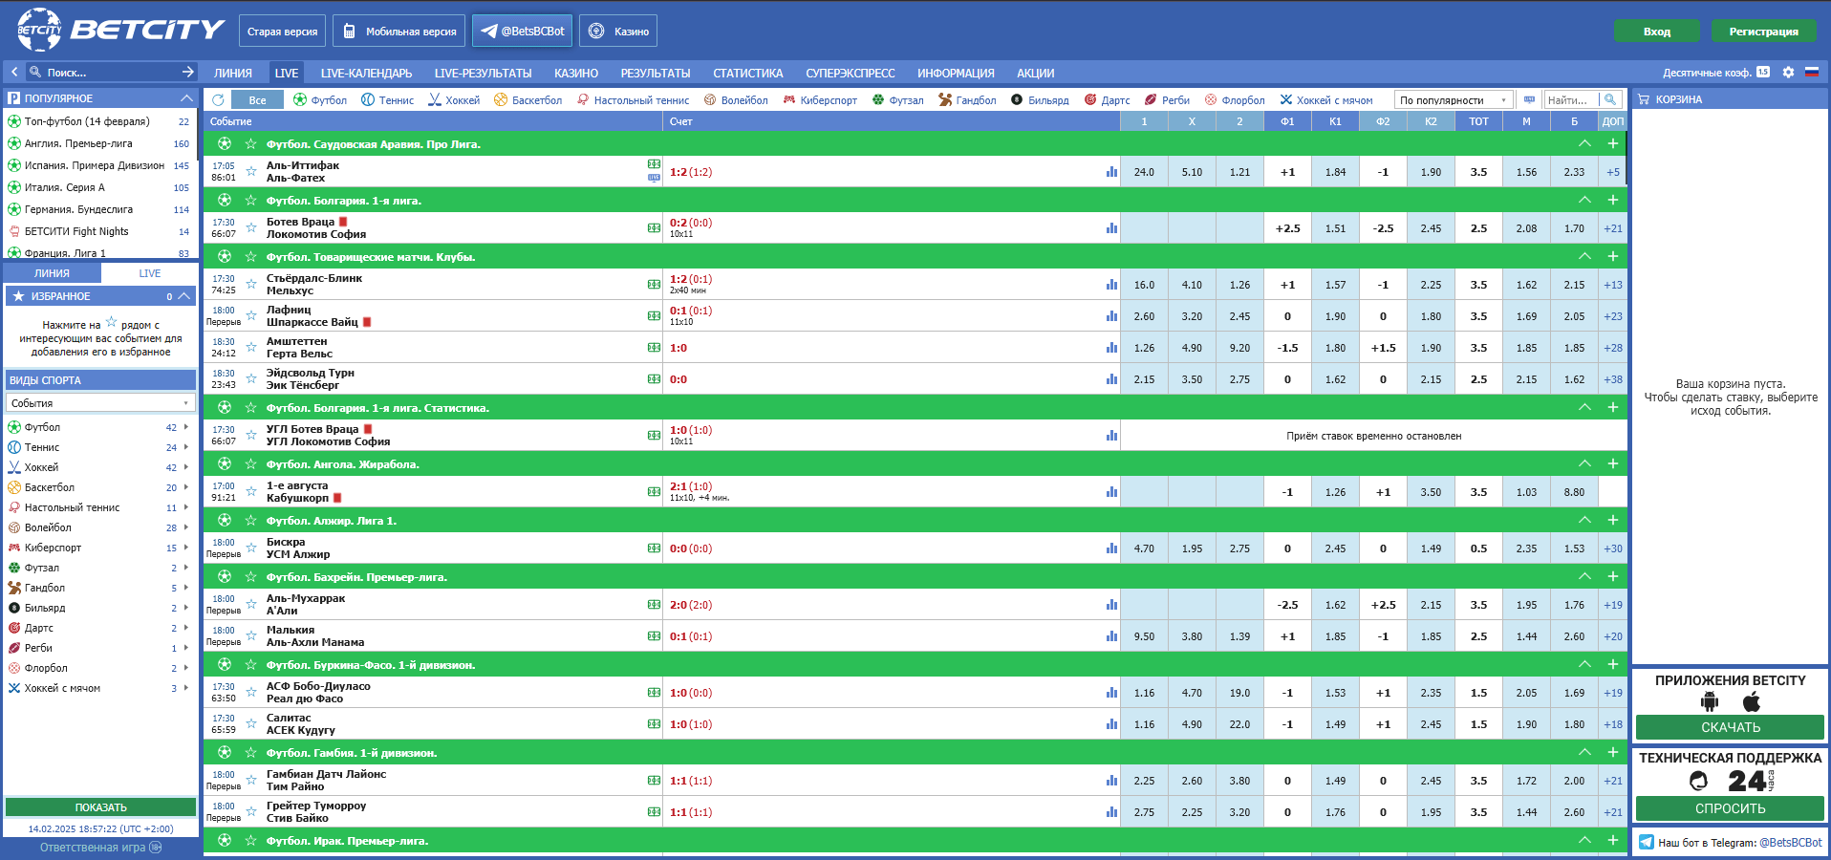Click the Поиск search field
Screen dimensions: 1831x860
pyautogui.click(x=112, y=72)
